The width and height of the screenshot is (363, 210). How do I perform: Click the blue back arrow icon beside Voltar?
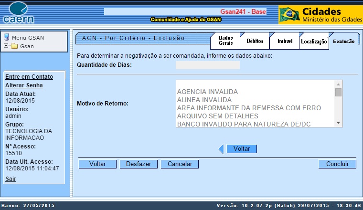point(221,149)
